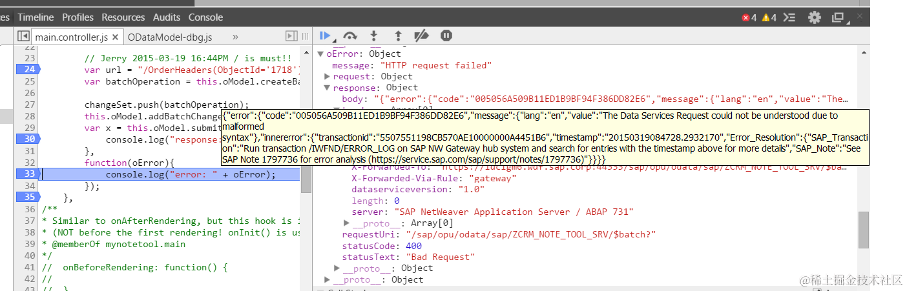The image size is (907, 291).
Task: Click the function(oError) declaration line
Action: (x=129, y=163)
